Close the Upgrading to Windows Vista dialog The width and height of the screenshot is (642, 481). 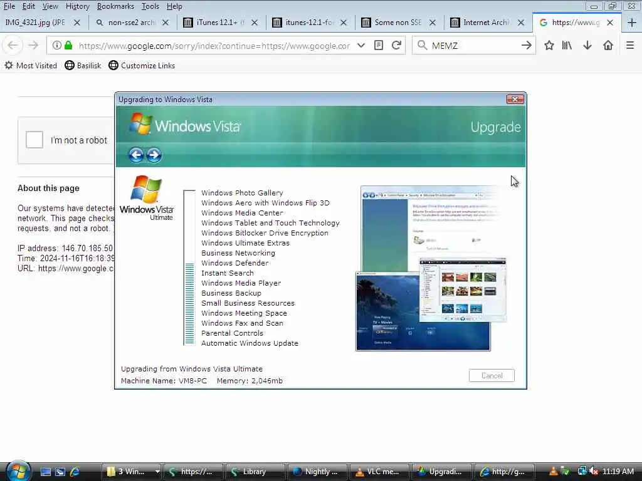coord(515,99)
